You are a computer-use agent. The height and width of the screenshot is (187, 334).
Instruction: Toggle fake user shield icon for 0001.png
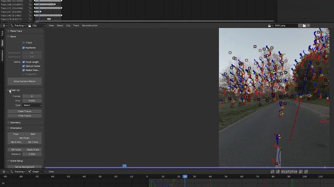pos(300,25)
